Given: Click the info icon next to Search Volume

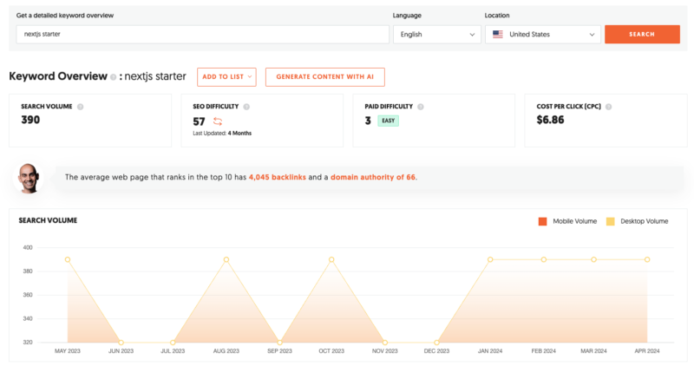Looking at the screenshot, I should pos(80,107).
